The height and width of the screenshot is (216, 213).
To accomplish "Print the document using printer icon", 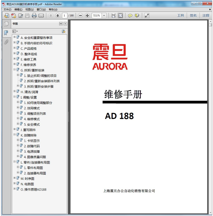I will pos(34,16).
